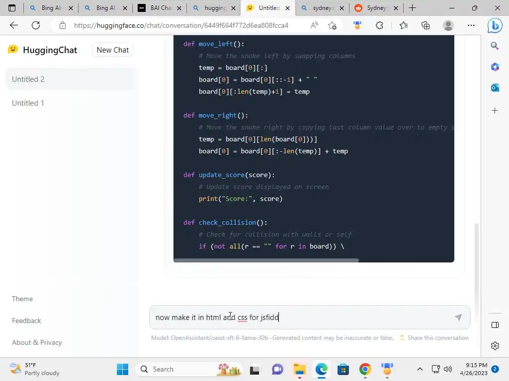The height and width of the screenshot is (381, 509).
Task: Open About & Privacy
Action: pyautogui.click(x=37, y=342)
